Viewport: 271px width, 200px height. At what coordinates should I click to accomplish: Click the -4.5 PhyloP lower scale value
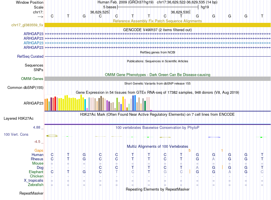point(37,142)
